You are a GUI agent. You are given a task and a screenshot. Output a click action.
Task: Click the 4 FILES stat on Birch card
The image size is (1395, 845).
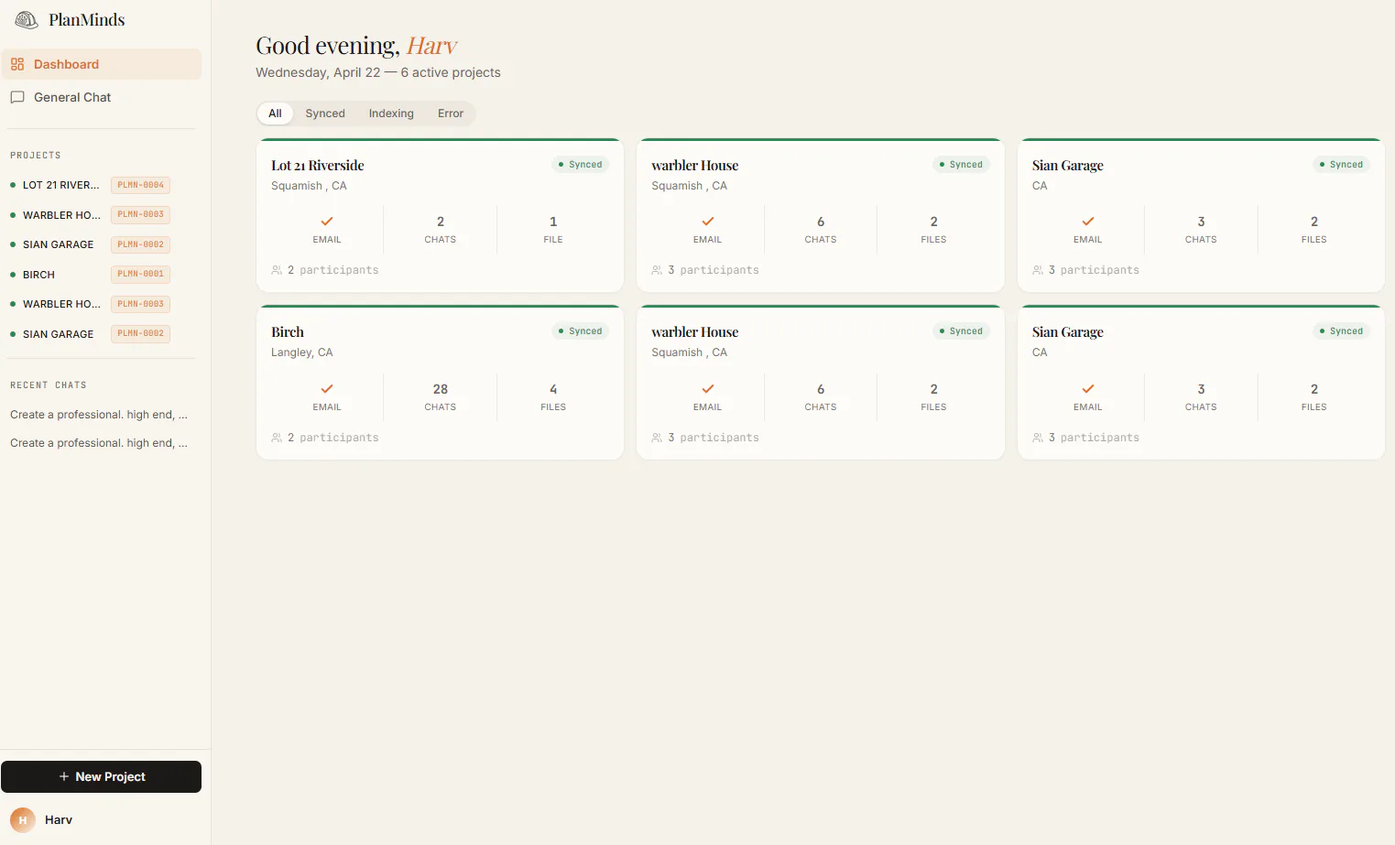[x=553, y=397]
